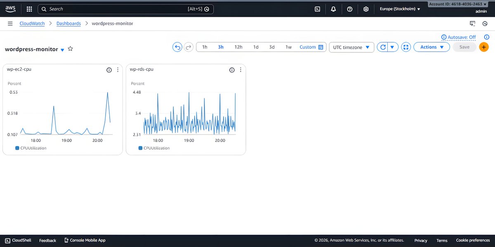
Task: Click wordpress-monitor breadcrumb text
Action: [x=112, y=24]
